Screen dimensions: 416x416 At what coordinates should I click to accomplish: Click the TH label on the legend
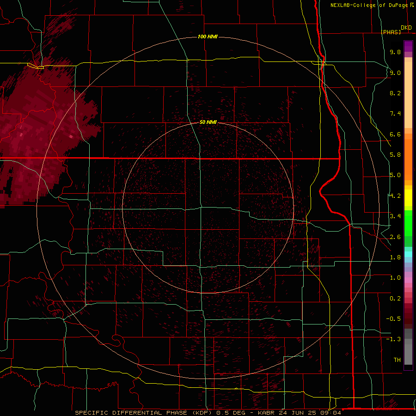(x=397, y=360)
